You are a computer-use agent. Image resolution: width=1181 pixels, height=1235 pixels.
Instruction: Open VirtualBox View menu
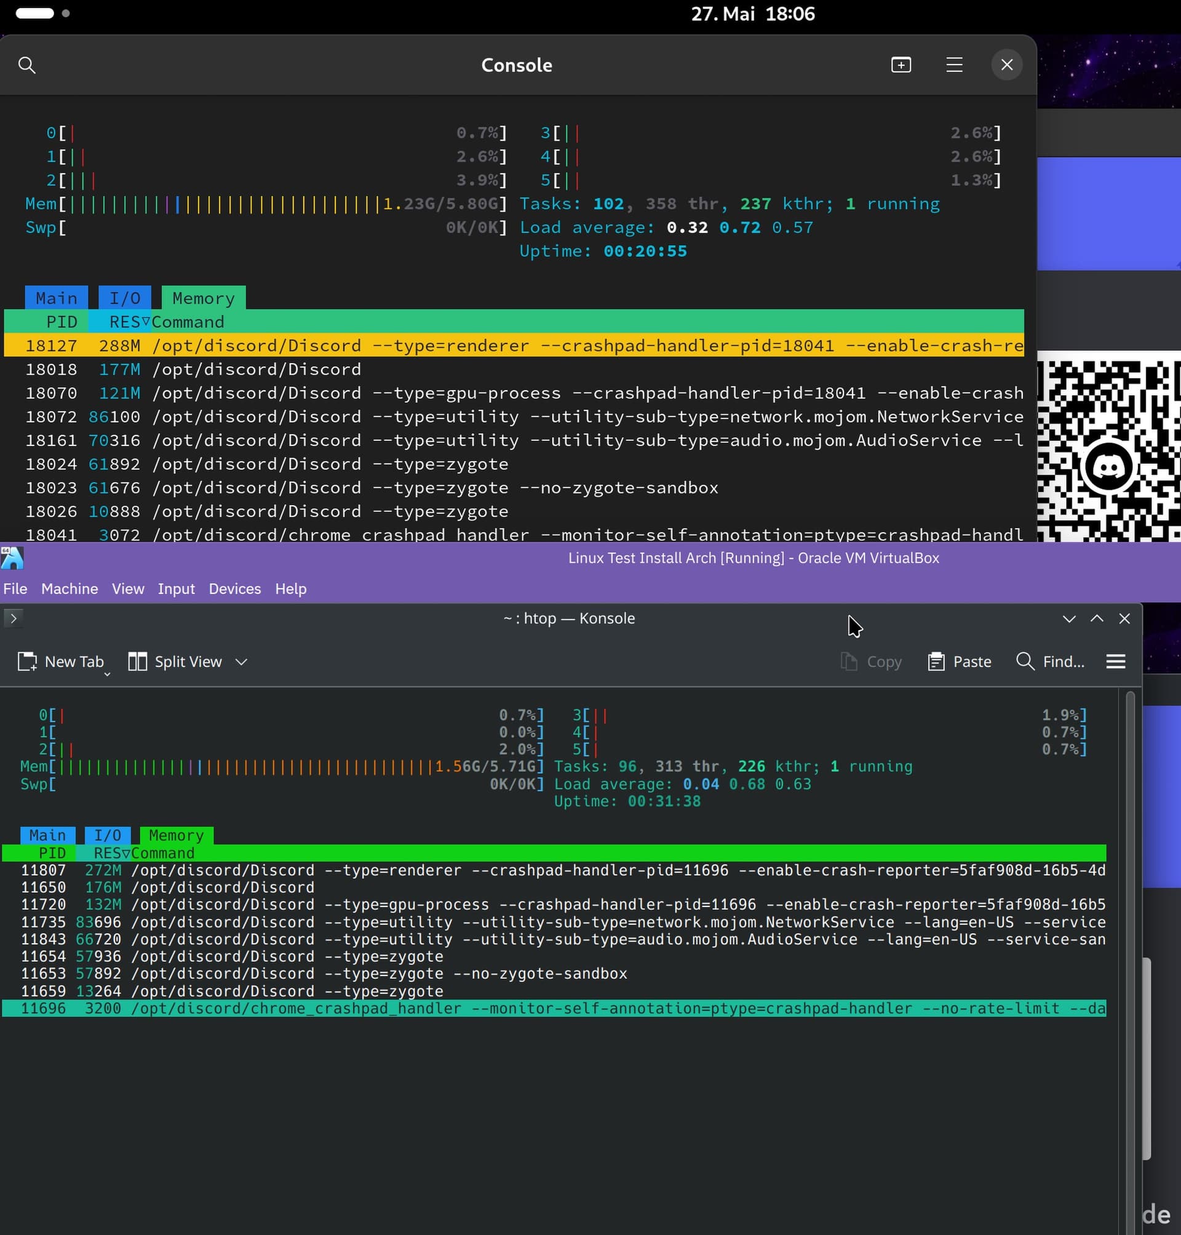[x=128, y=589]
